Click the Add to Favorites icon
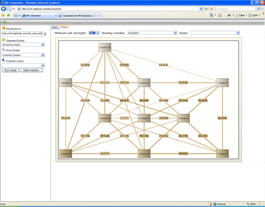Image resolution: width=265 pixels, height=207 pixels. click(9, 15)
